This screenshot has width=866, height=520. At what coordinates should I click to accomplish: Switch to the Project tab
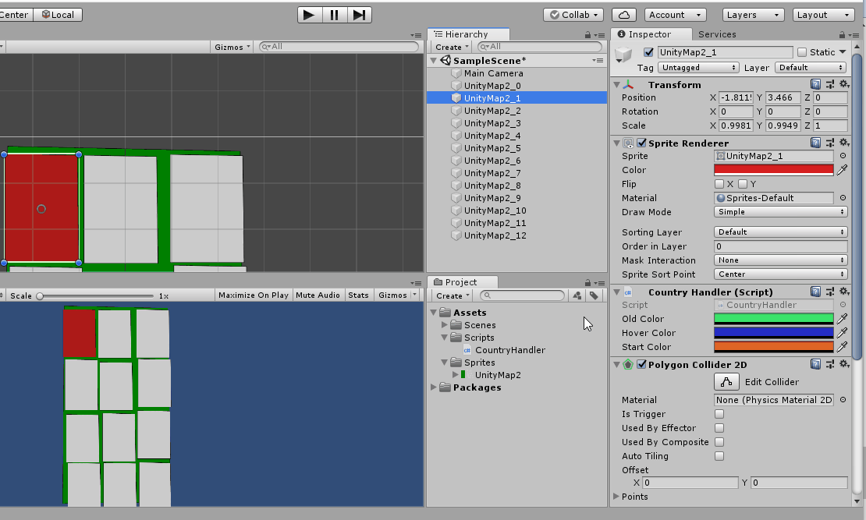coord(463,282)
